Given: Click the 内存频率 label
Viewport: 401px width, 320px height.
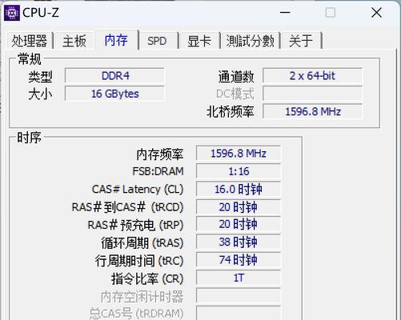Looking at the screenshot, I should 160,154.
